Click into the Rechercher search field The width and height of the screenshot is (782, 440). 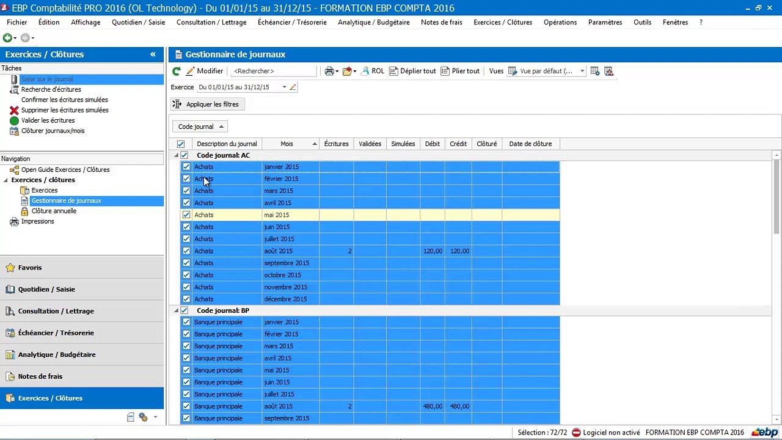click(x=274, y=71)
